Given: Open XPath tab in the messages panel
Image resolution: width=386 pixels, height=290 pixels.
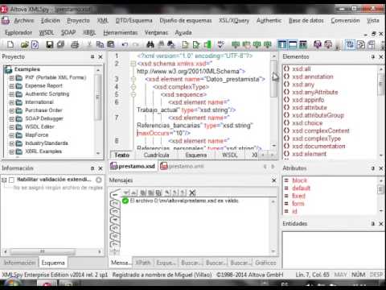Looking at the screenshot, I should [x=143, y=263].
